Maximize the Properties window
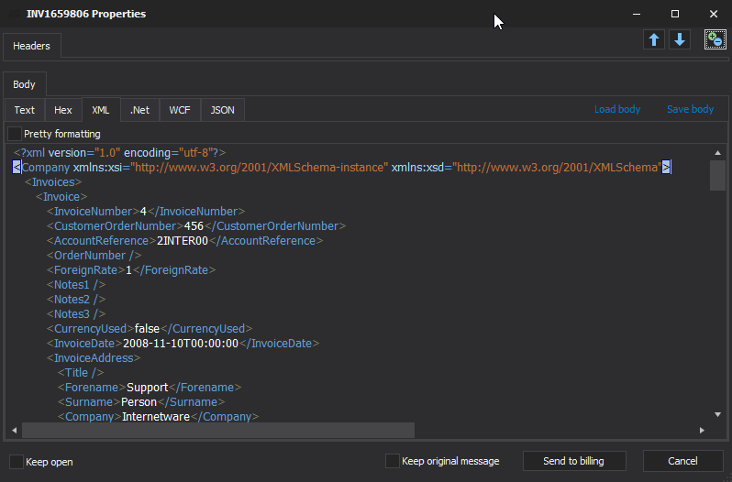The image size is (732, 482). (x=675, y=14)
